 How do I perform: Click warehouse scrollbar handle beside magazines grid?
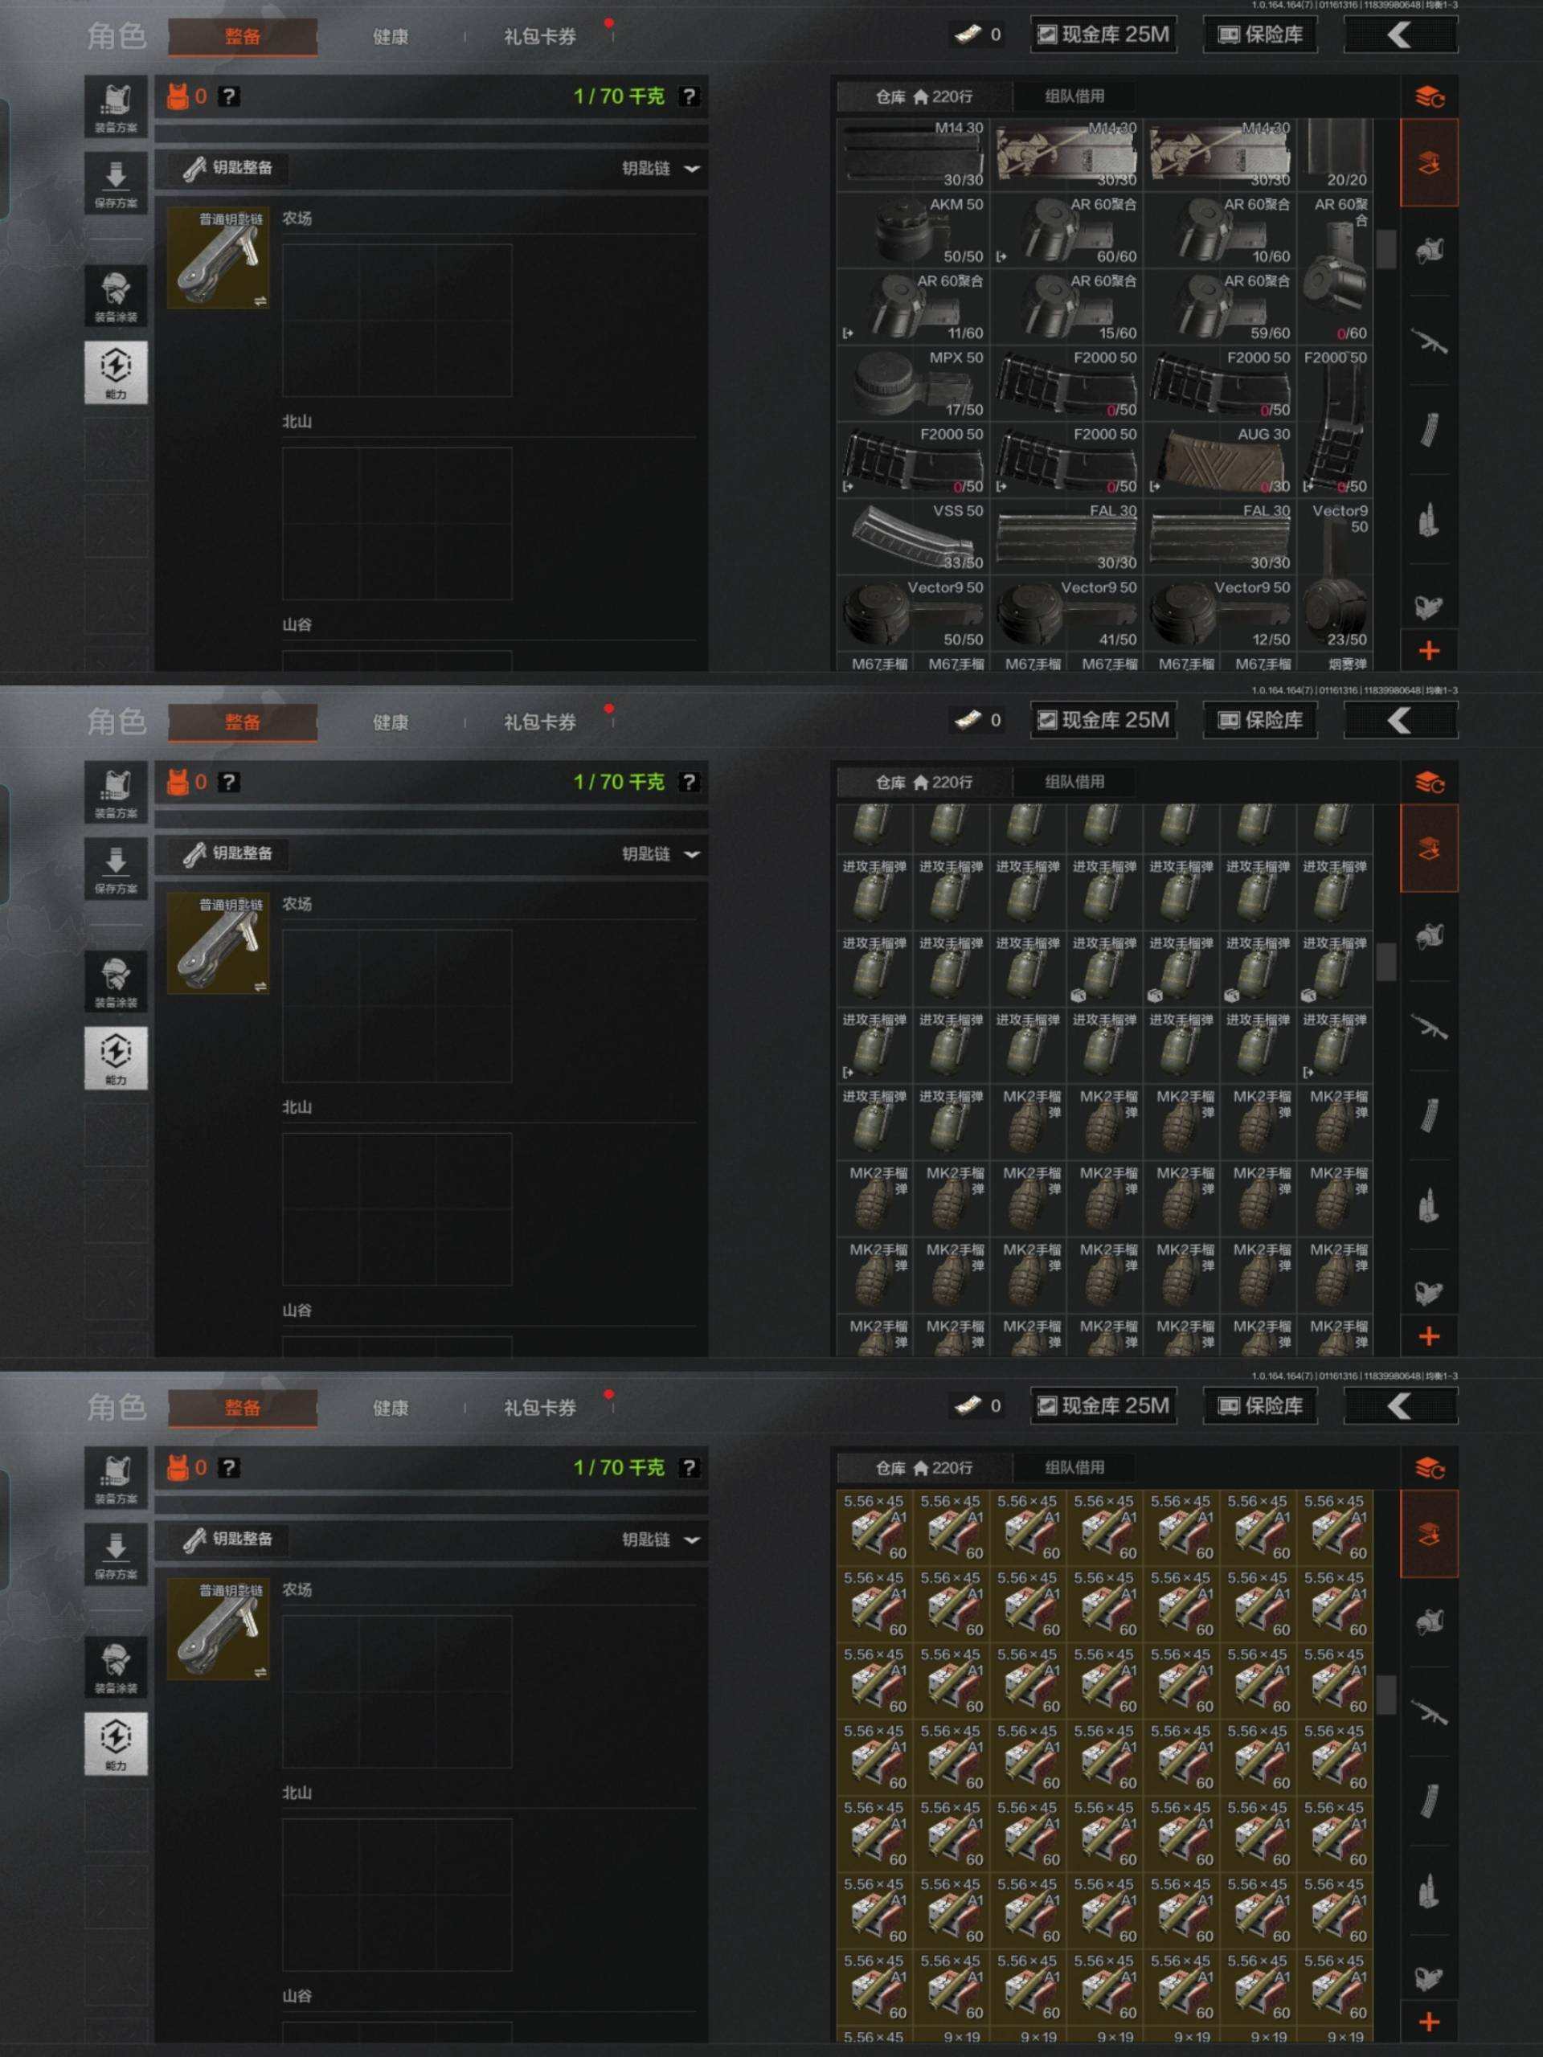point(1385,249)
